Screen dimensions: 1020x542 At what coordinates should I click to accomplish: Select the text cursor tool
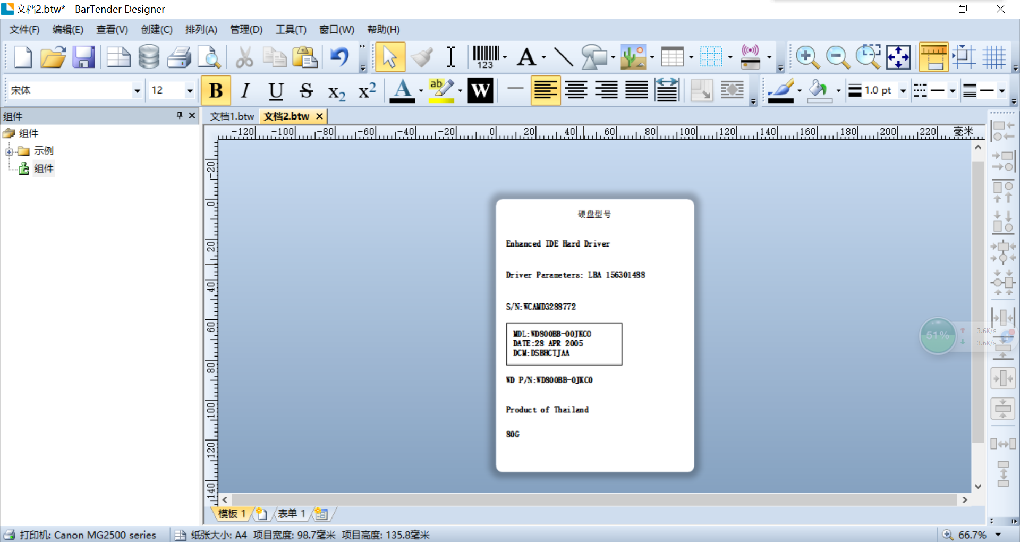pyautogui.click(x=451, y=57)
